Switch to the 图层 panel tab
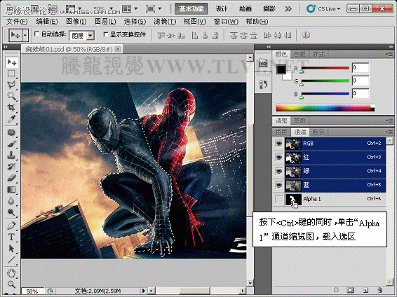This screenshot has height=297, width=397. (x=281, y=132)
